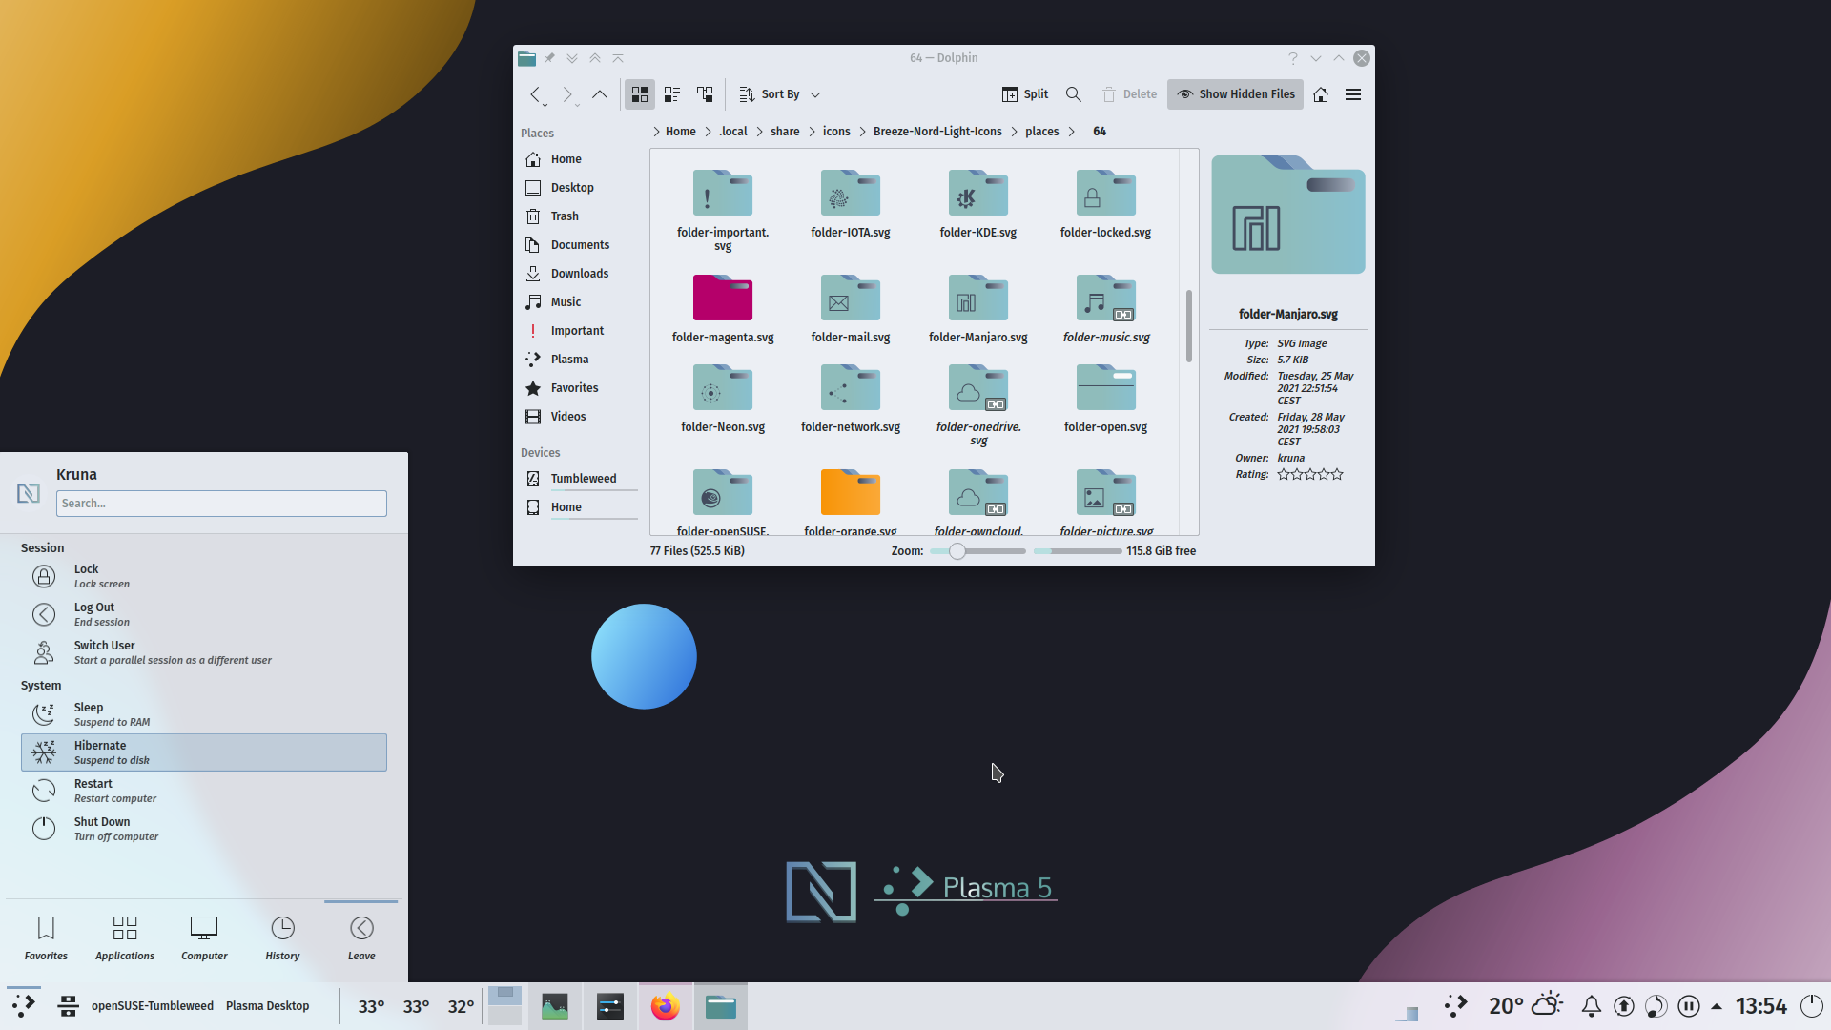Viewport: 1831px width, 1030px height.
Task: Set rating to five stars
Action: (x=1337, y=474)
